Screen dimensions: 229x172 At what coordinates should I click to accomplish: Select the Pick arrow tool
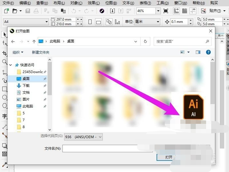coord(5,34)
